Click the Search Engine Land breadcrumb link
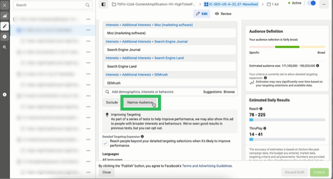 point(169,58)
